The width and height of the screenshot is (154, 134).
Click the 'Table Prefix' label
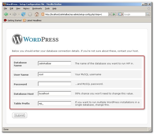point(22,103)
